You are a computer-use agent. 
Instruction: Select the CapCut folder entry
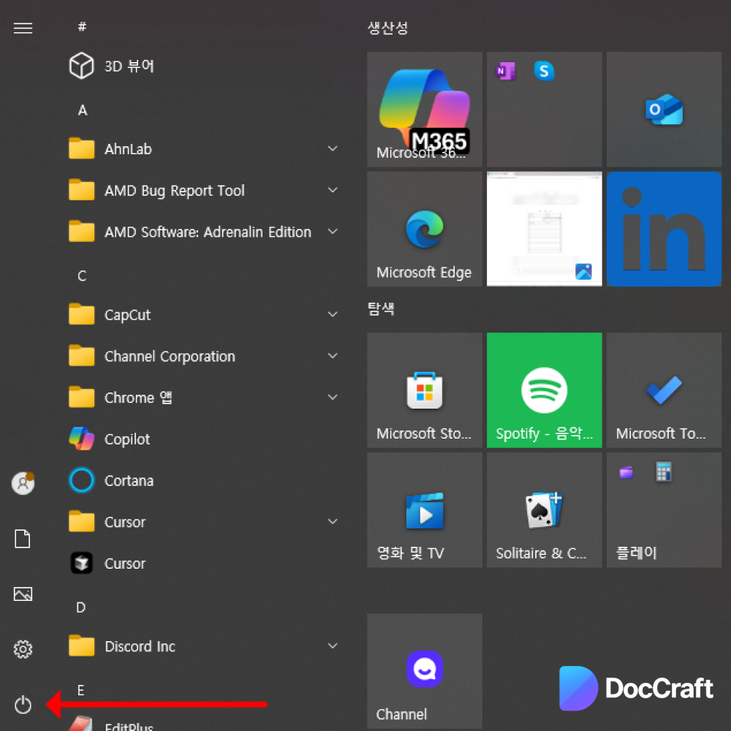[204, 314]
